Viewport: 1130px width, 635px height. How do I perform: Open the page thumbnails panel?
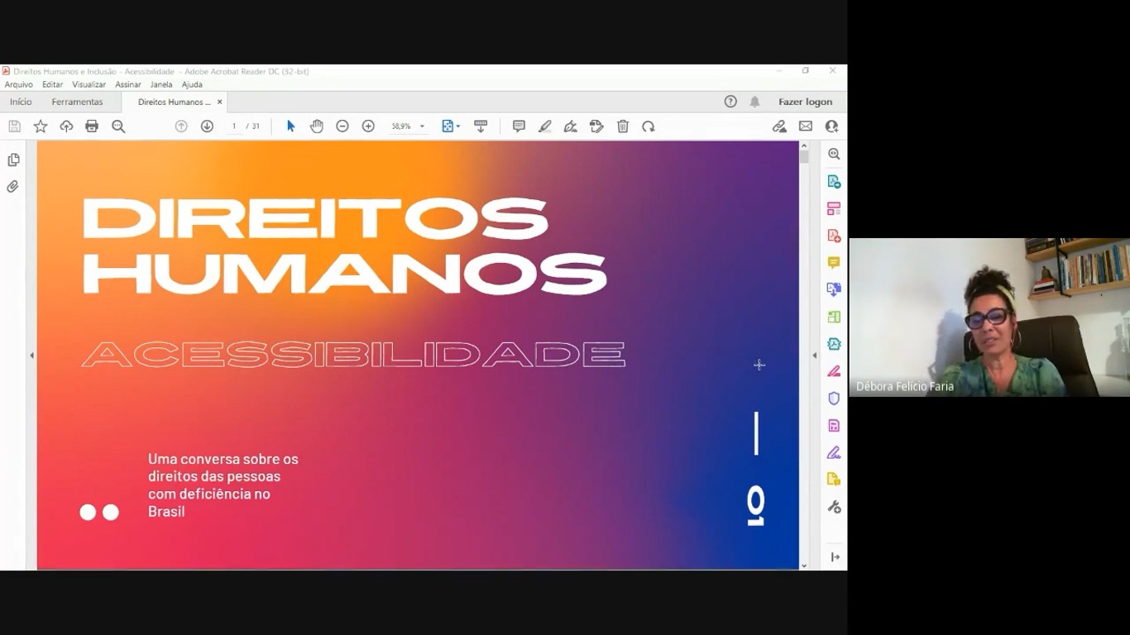[x=13, y=160]
